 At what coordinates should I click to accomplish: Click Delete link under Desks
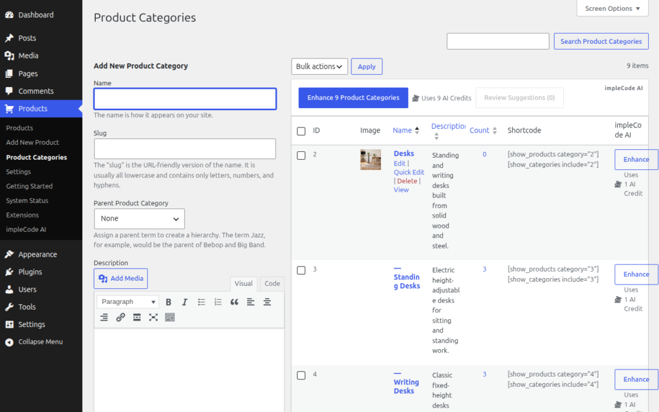click(x=407, y=181)
